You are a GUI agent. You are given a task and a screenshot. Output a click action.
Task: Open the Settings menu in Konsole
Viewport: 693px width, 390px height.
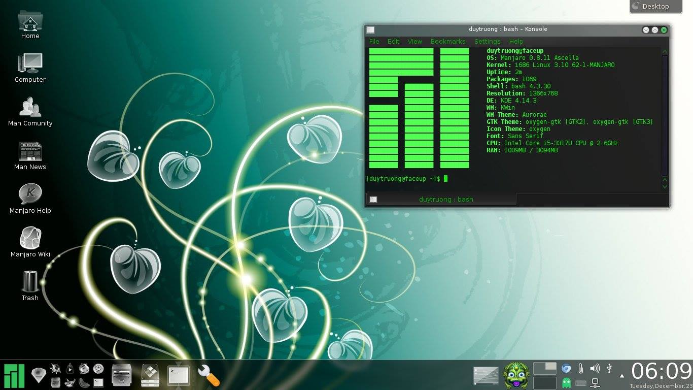(x=488, y=42)
